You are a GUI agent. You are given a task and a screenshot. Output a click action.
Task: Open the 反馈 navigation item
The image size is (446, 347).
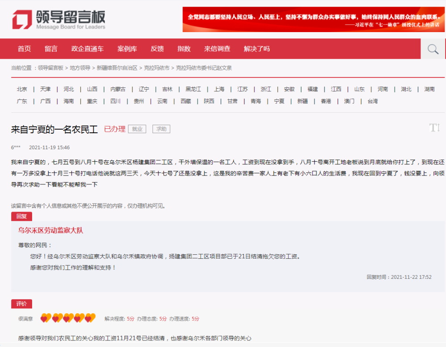point(157,49)
